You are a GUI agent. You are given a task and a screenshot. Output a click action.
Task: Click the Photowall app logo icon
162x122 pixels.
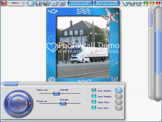click(4, 3)
